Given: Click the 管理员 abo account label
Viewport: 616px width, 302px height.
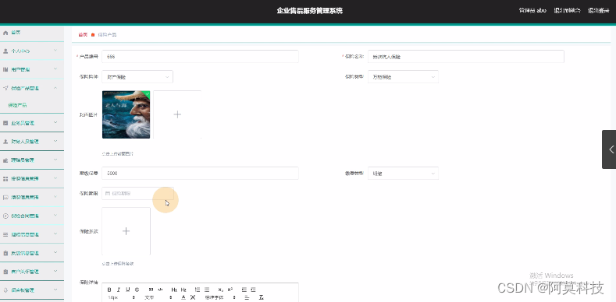Looking at the screenshot, I should (x=532, y=11).
